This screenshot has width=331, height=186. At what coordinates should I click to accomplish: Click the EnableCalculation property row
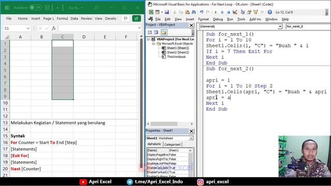[168, 168]
